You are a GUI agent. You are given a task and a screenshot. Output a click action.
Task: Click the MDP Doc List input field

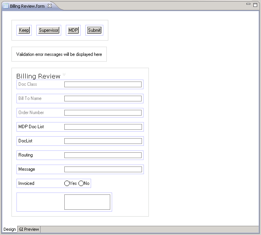tap(103, 127)
